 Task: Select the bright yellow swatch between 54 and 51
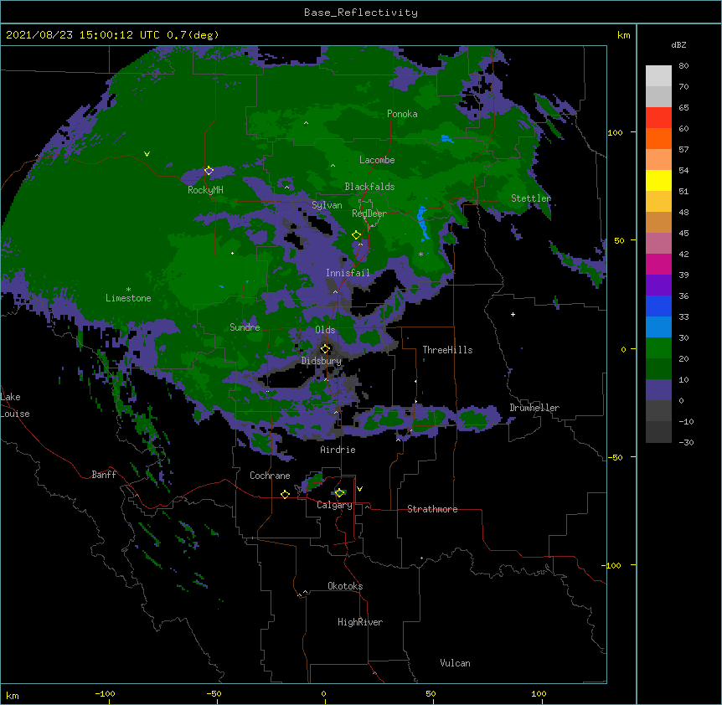[x=658, y=180]
